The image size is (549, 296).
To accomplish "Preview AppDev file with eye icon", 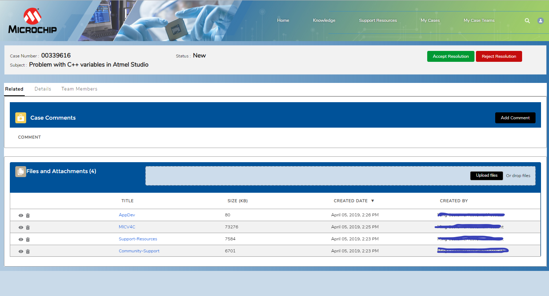I will 21,216.
